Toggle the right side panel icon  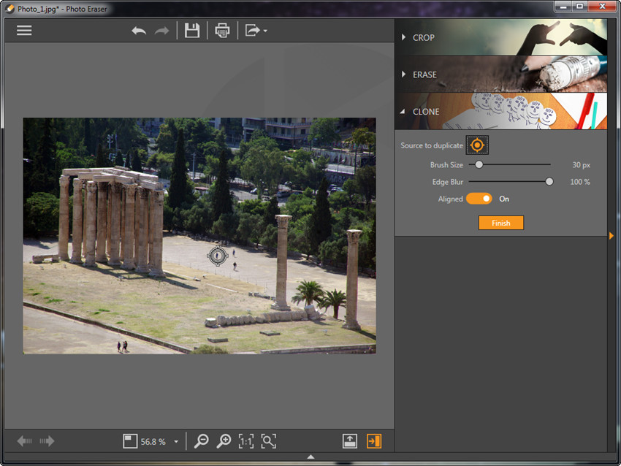[x=374, y=441]
